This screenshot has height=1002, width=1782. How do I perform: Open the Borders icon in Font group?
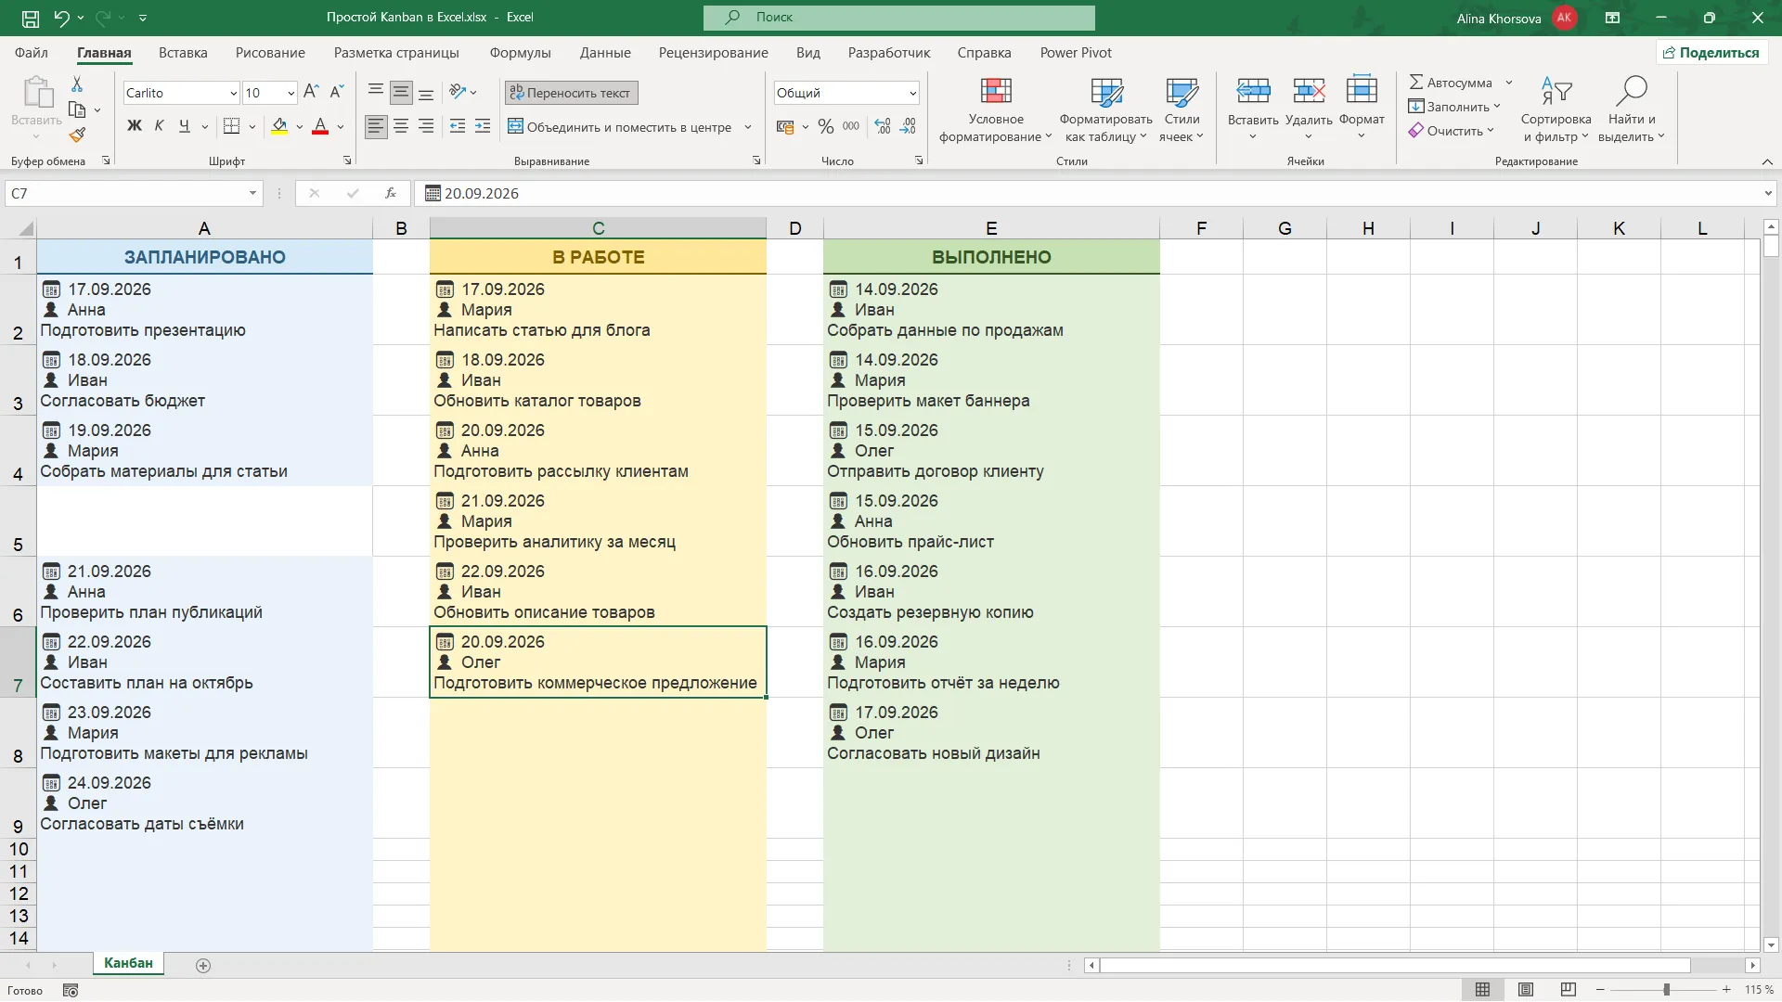click(232, 126)
